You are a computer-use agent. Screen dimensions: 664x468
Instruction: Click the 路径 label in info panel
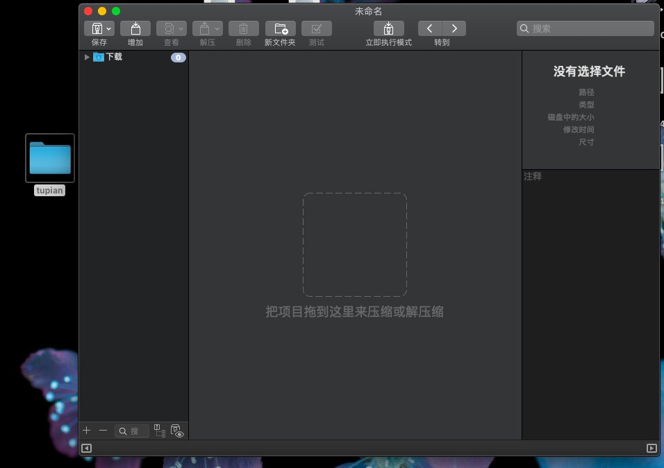point(586,92)
